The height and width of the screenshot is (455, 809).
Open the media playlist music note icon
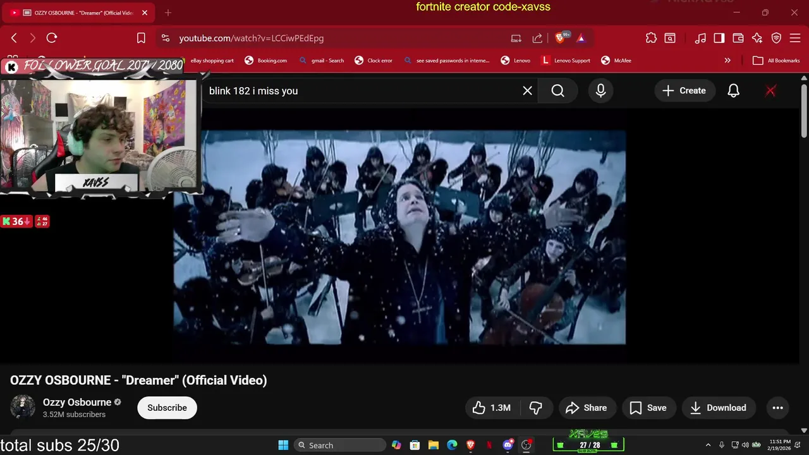pos(700,38)
